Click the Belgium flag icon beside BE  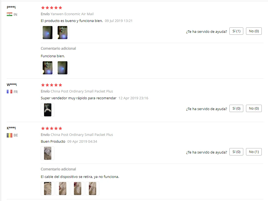pyautogui.click(x=10, y=135)
